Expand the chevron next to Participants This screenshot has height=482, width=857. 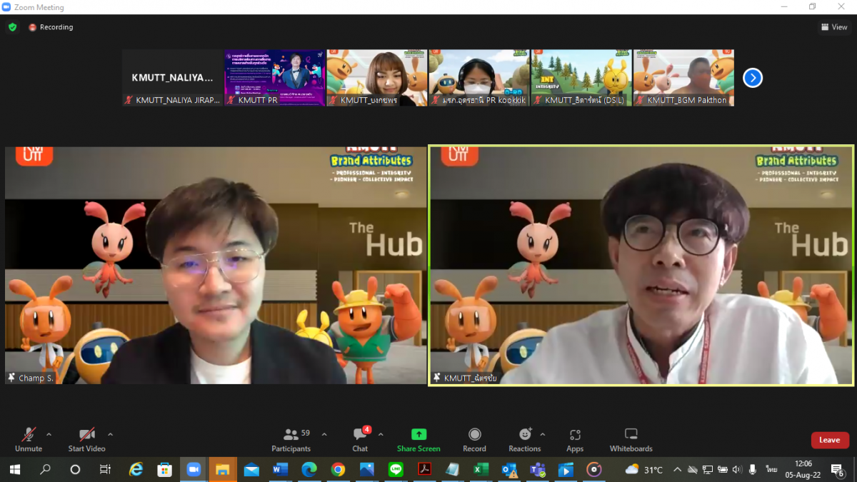pos(324,434)
